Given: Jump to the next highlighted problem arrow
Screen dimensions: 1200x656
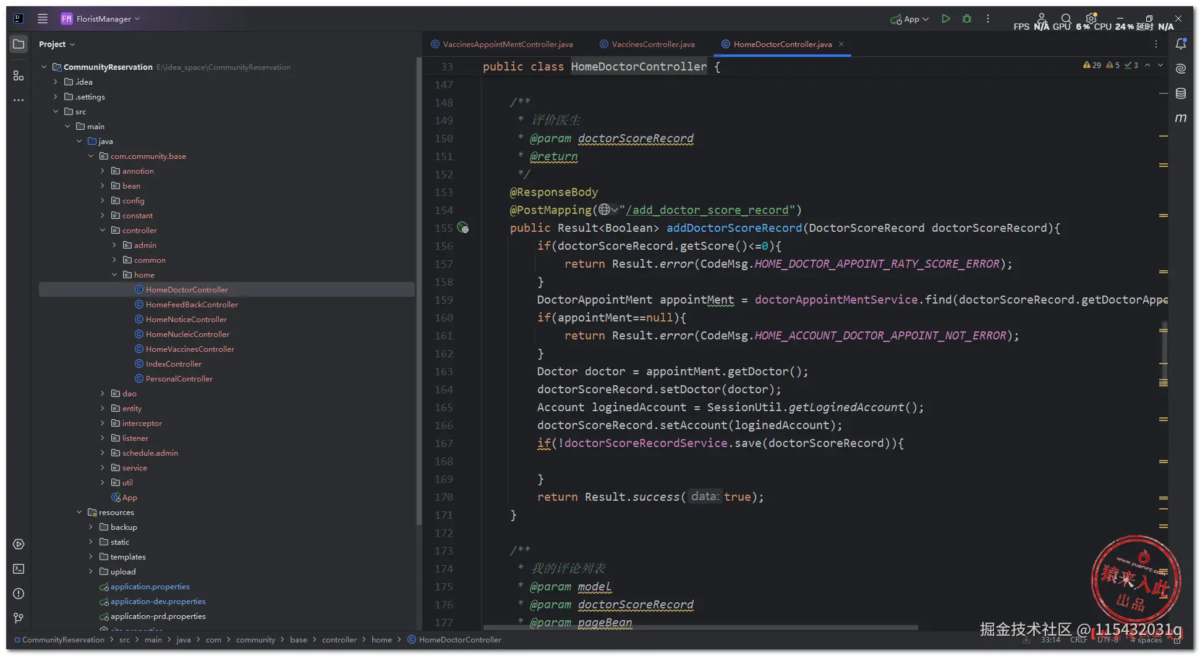Looking at the screenshot, I should [1160, 65].
